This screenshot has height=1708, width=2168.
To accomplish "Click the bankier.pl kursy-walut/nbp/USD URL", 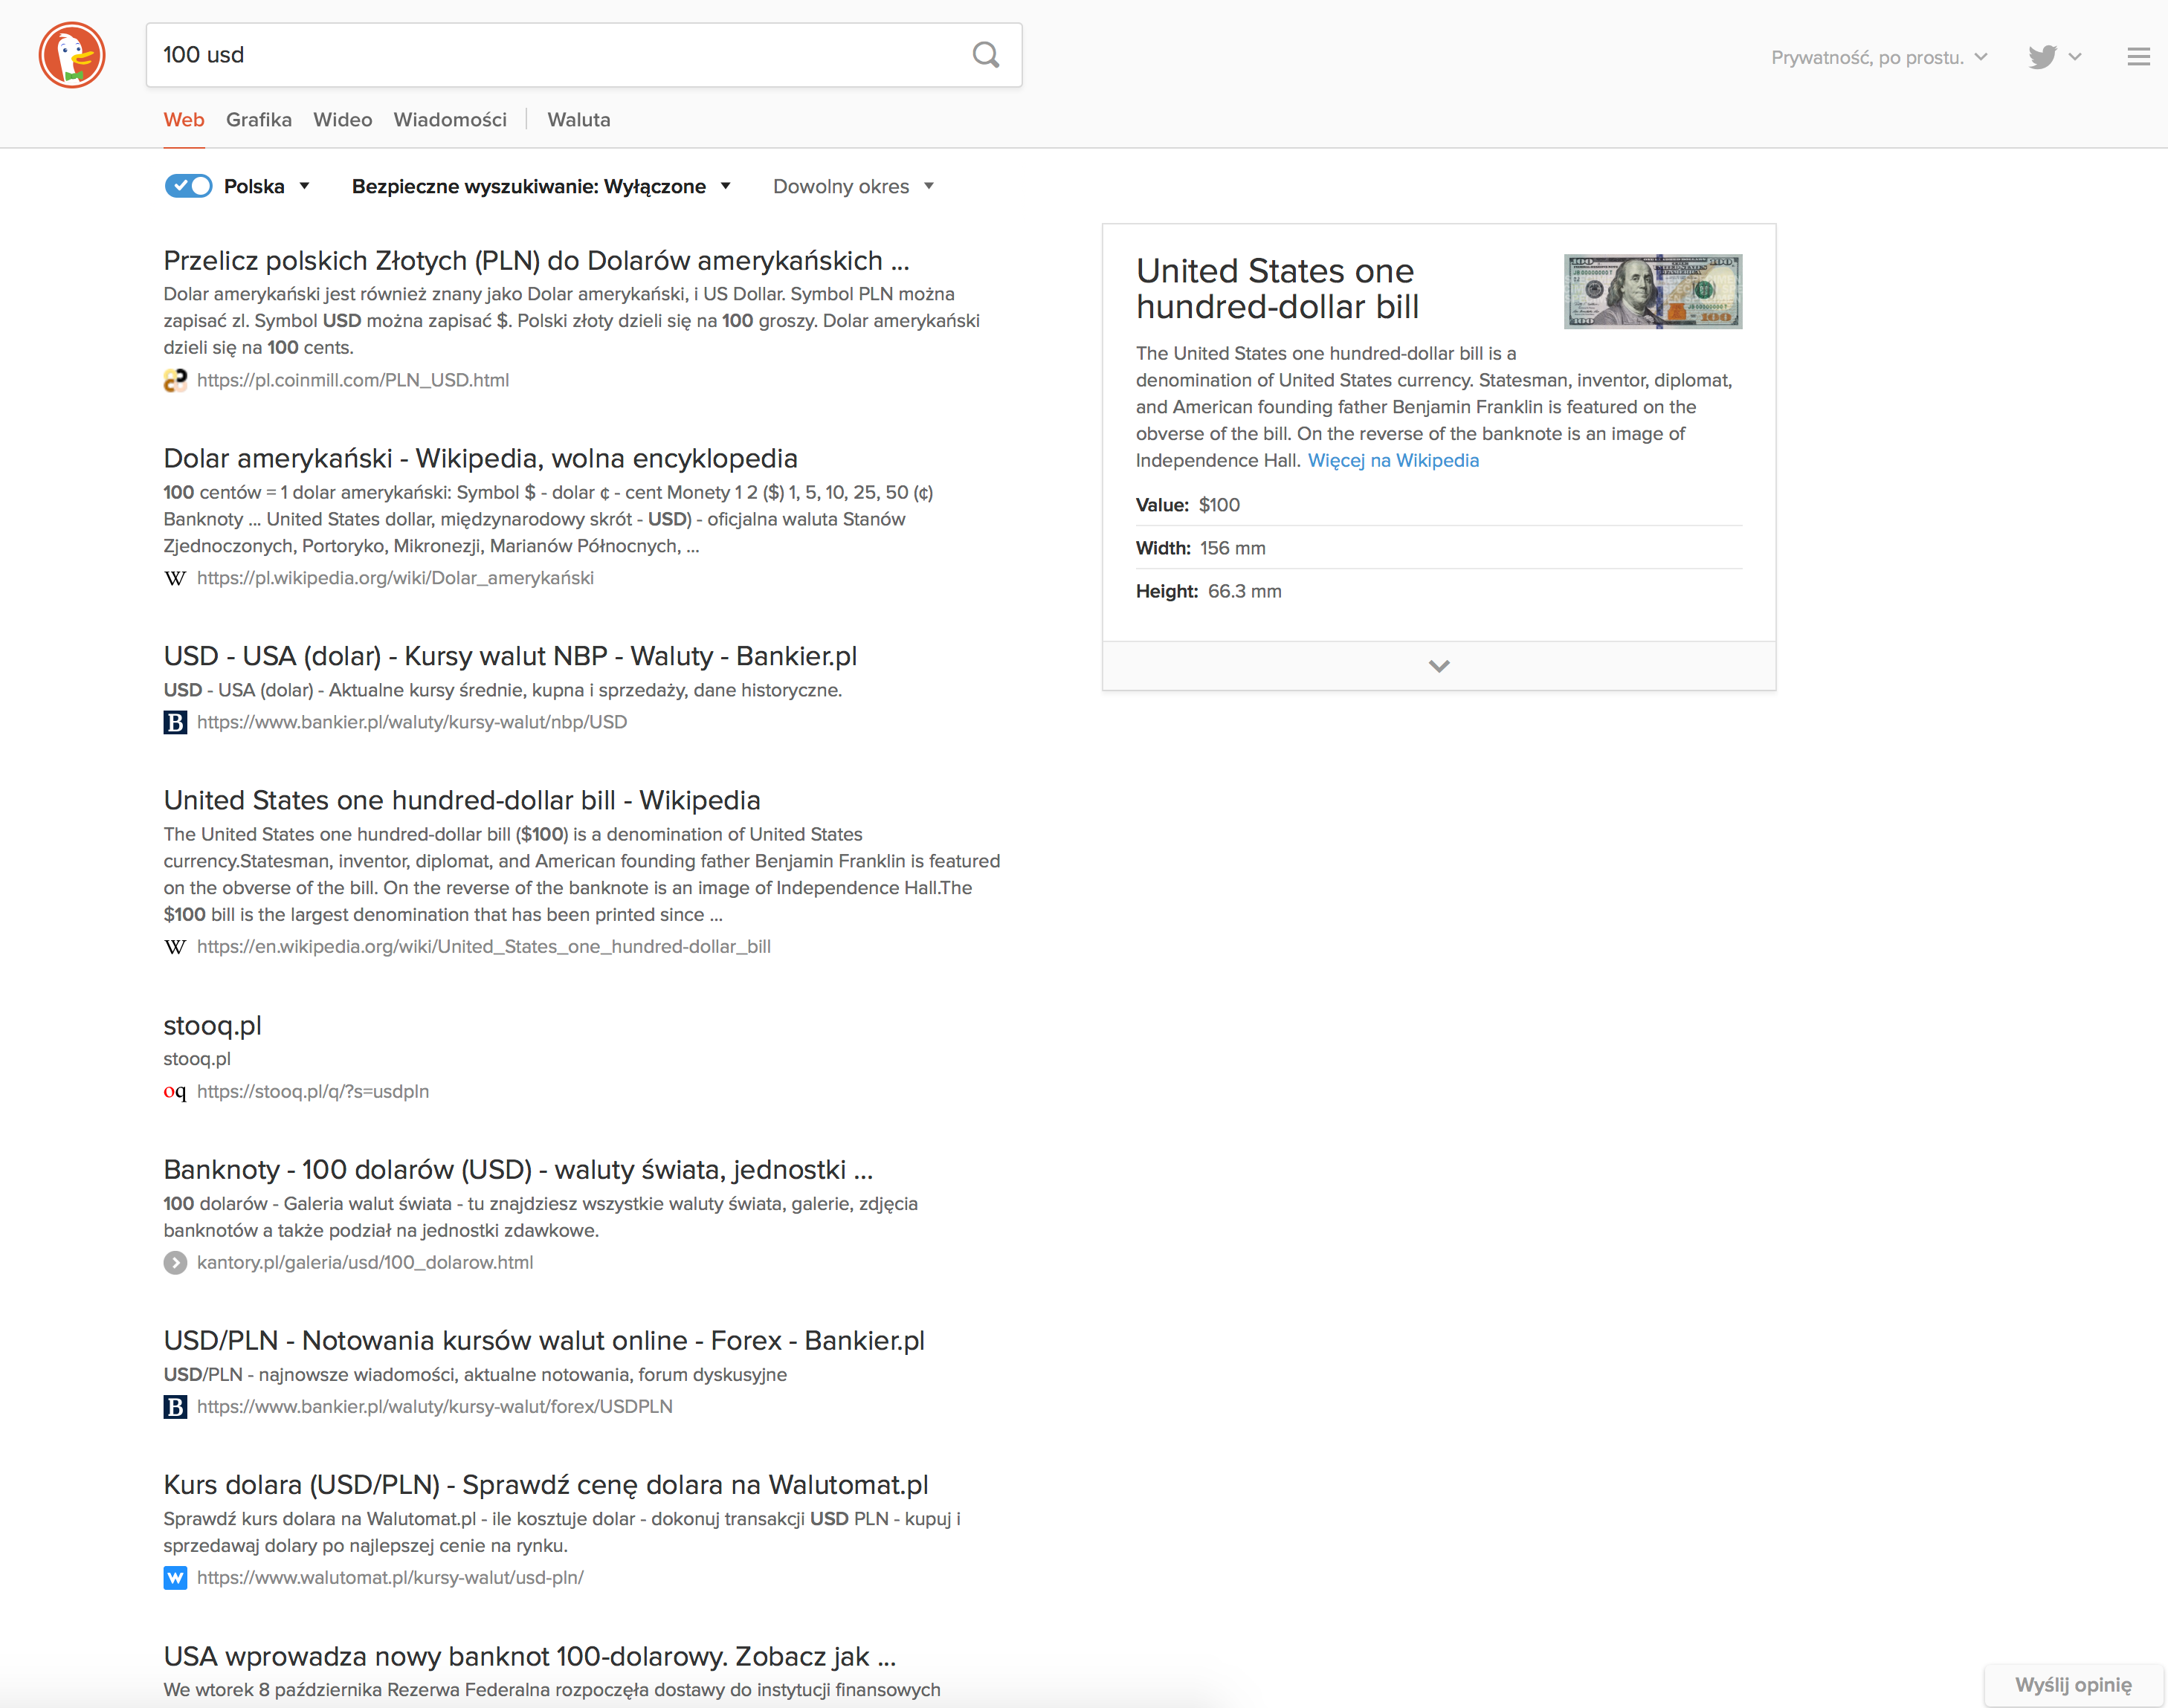I will pyautogui.click(x=411, y=722).
